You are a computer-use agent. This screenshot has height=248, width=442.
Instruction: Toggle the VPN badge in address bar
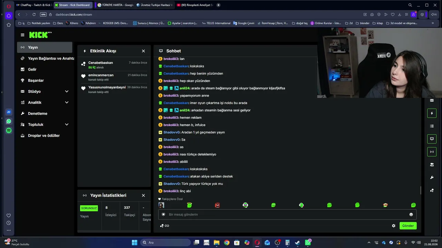click(x=43, y=14)
